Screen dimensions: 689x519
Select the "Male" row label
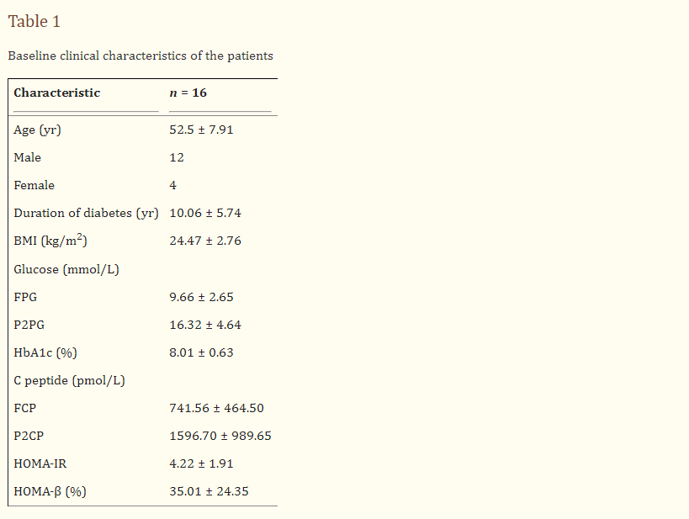[28, 157]
